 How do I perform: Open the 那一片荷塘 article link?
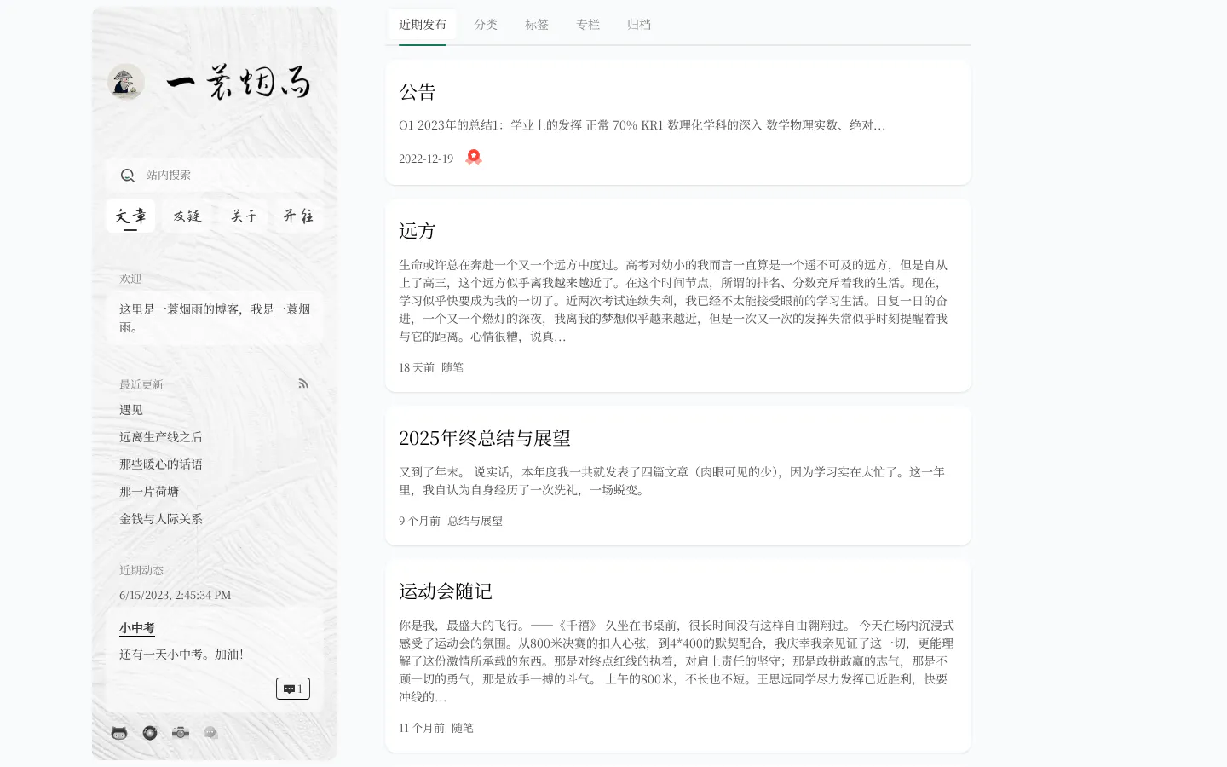[x=149, y=492]
